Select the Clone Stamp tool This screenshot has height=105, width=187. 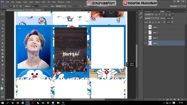point(3,43)
